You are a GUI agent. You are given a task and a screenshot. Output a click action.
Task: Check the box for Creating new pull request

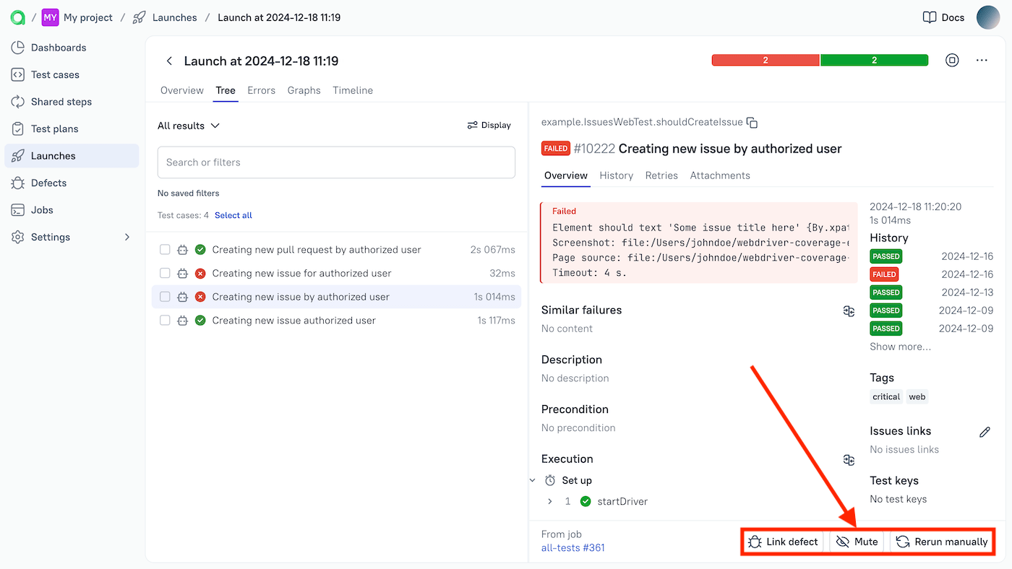(165, 250)
